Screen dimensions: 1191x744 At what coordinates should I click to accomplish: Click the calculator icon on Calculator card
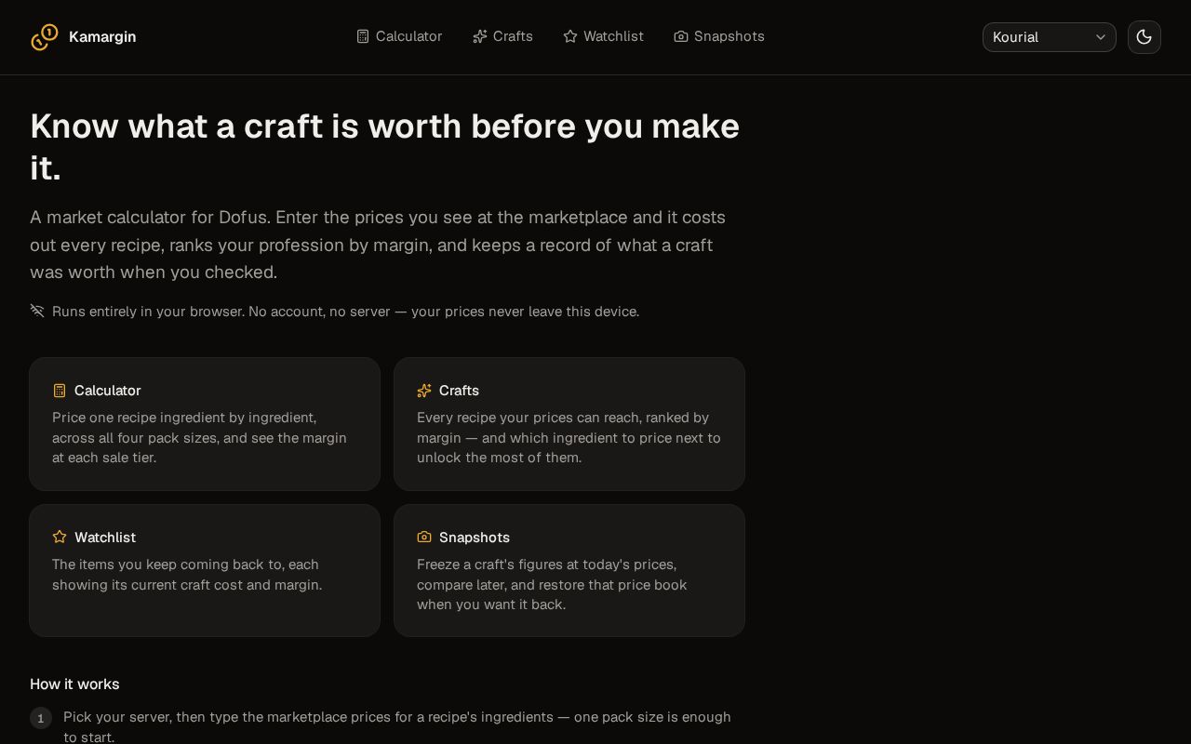coord(60,391)
